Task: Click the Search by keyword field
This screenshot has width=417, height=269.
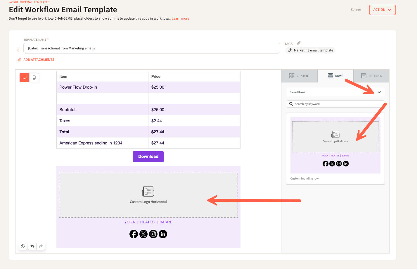Action: click(x=336, y=104)
